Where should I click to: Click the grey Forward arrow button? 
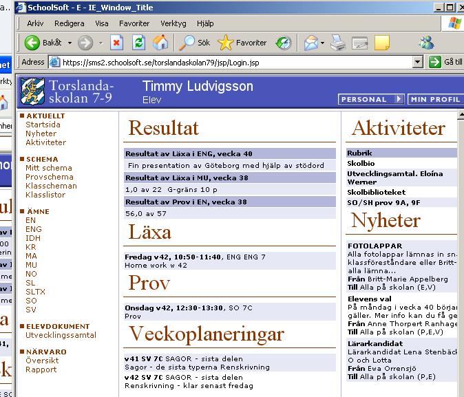[x=85, y=43]
